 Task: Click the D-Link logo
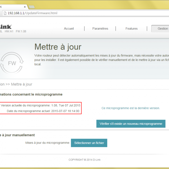point(6,27)
